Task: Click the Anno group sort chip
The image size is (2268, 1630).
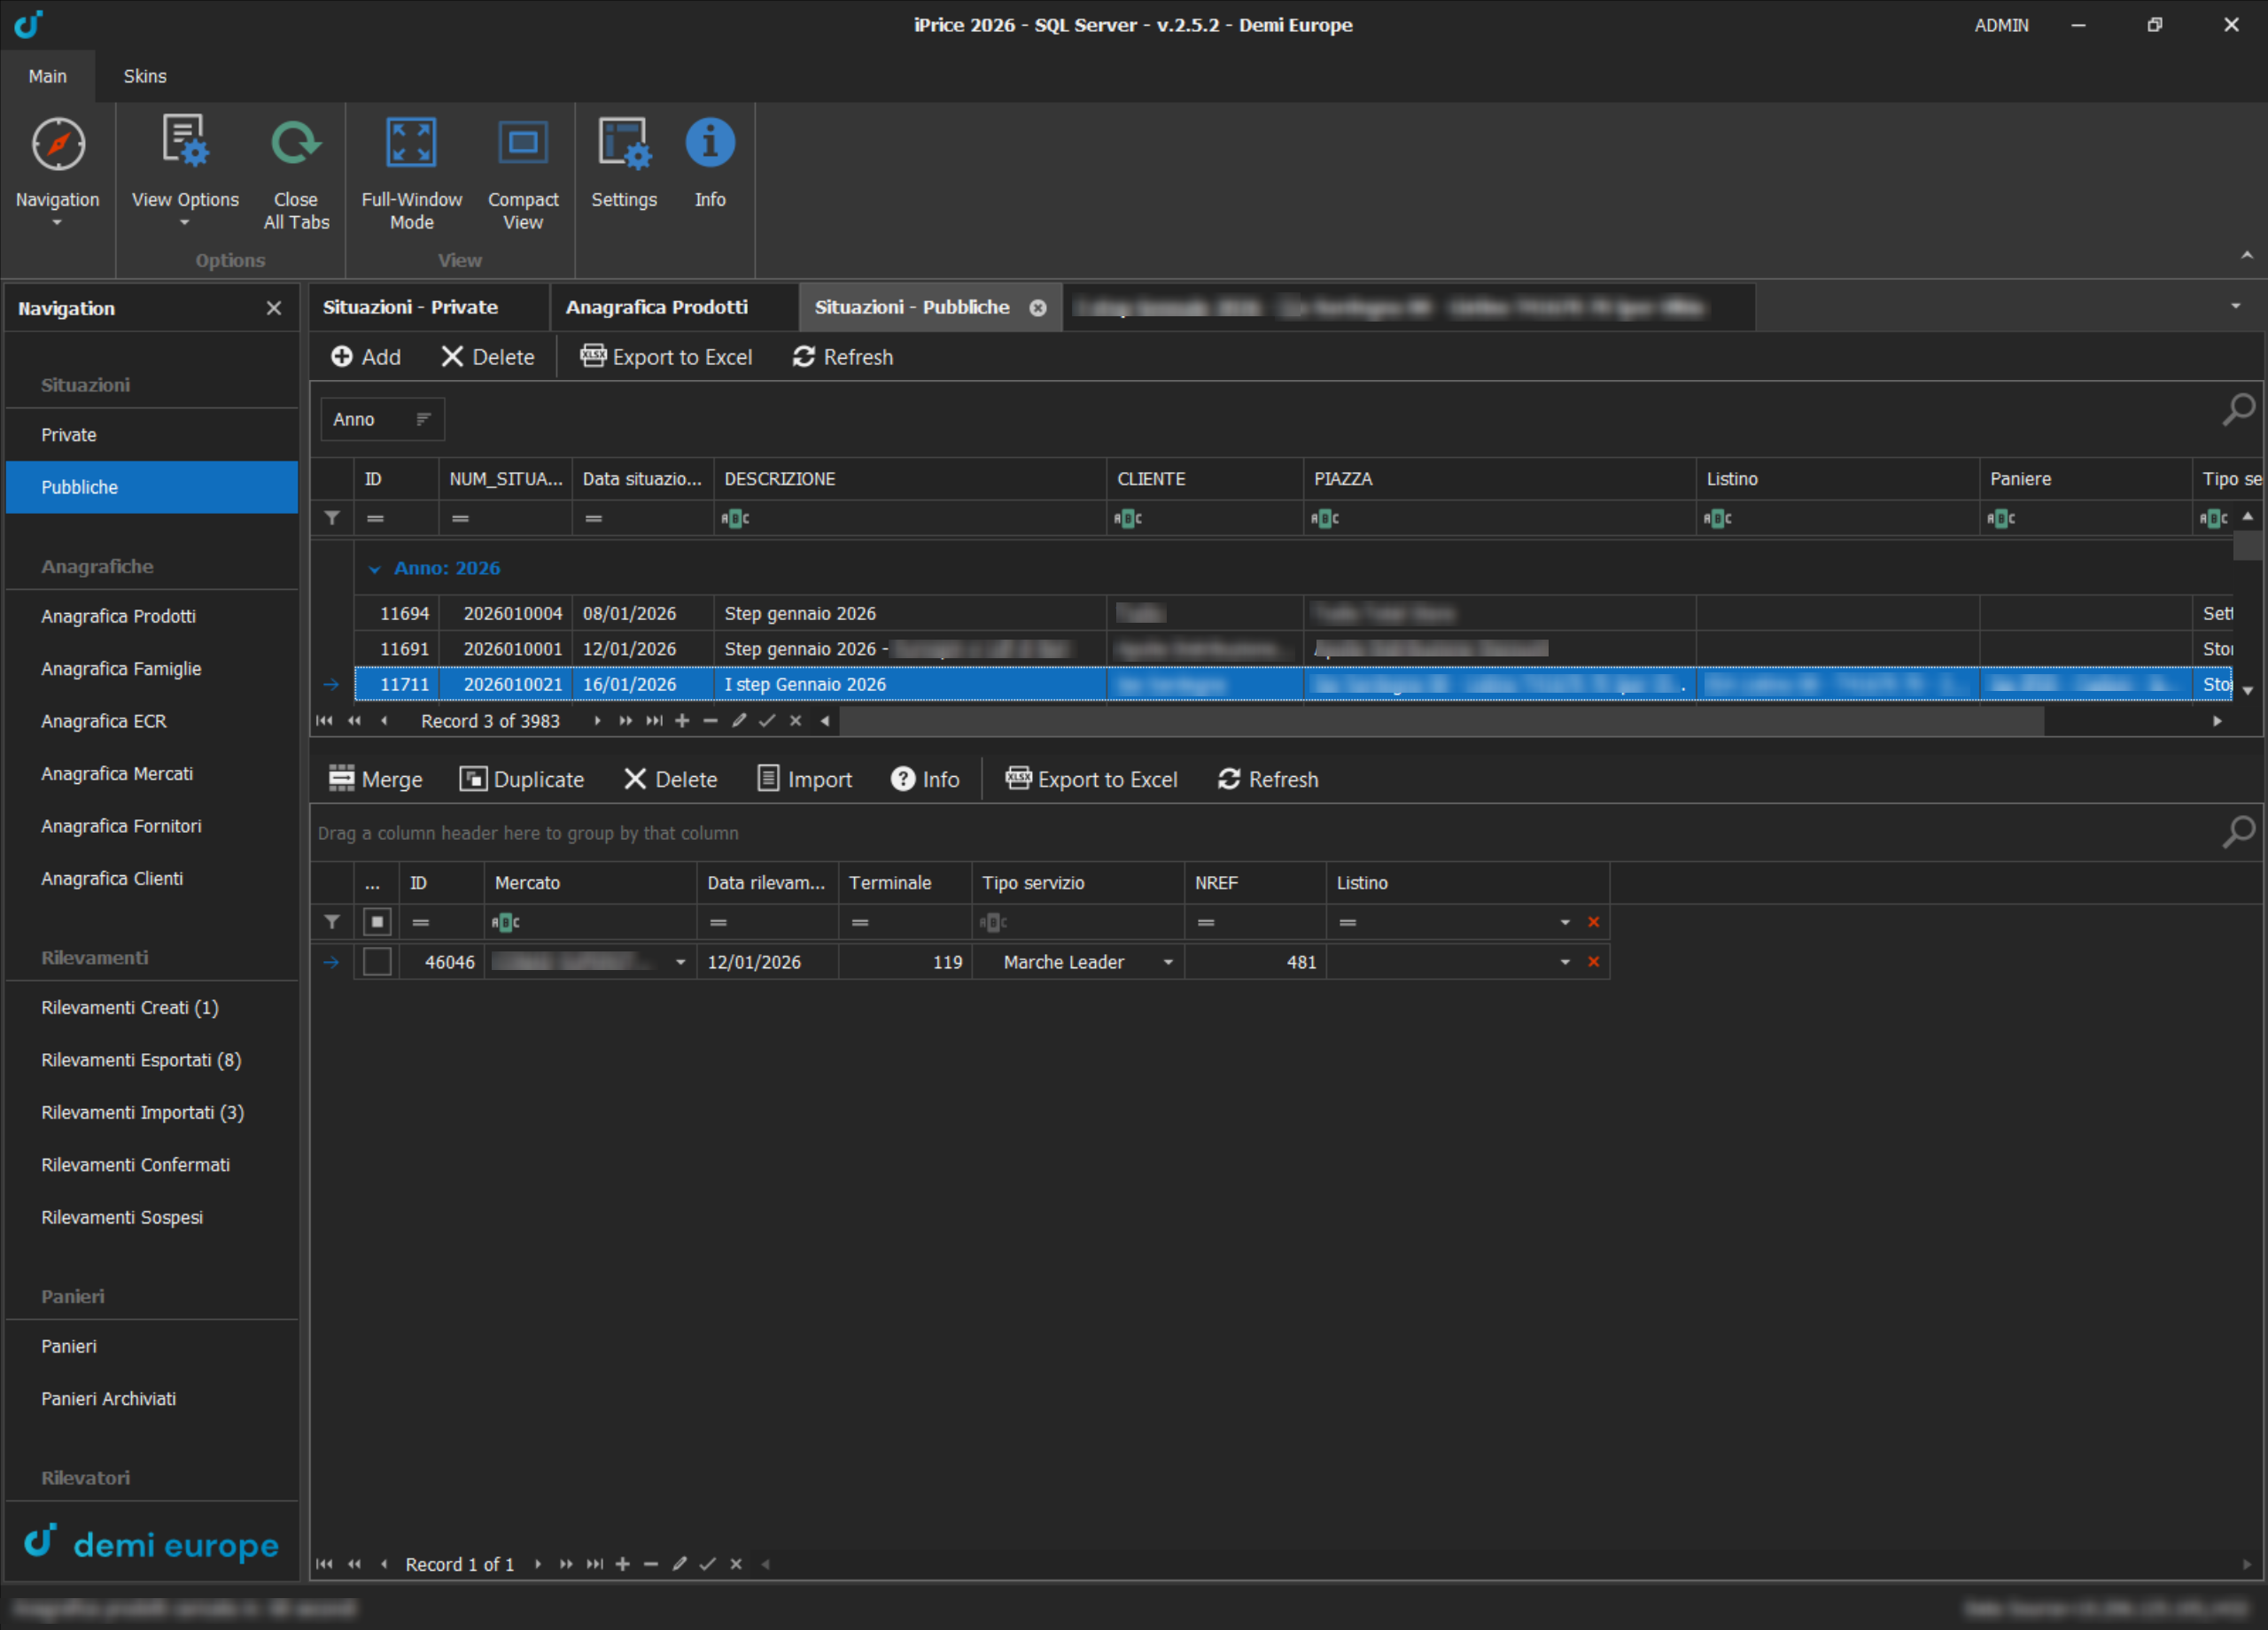Action: click(382, 419)
